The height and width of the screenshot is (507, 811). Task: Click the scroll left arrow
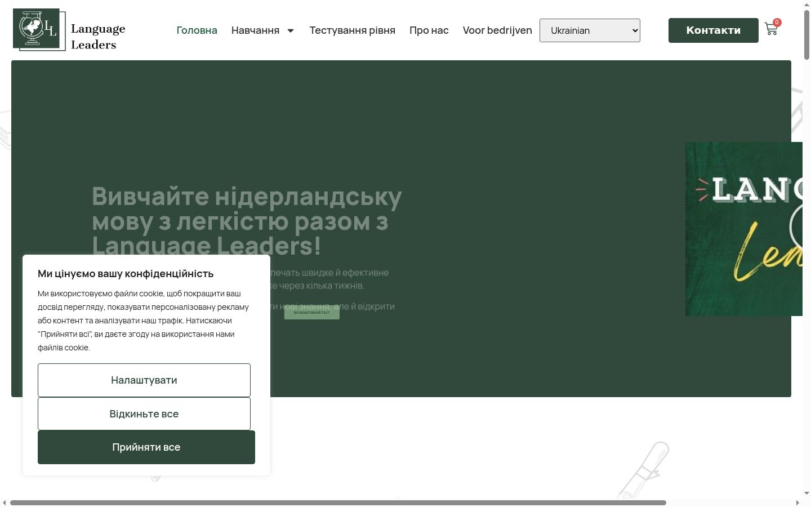pos(4,502)
